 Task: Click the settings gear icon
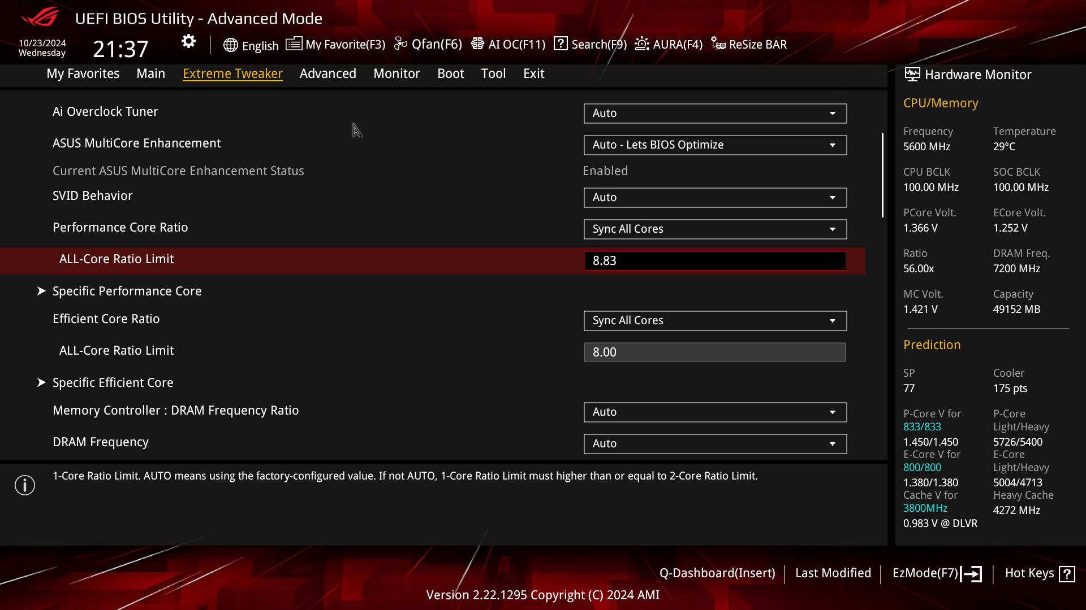click(x=188, y=41)
